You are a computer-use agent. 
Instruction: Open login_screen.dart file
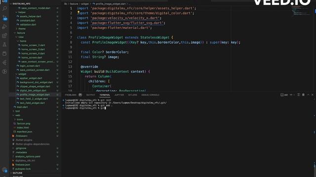(30, 66)
